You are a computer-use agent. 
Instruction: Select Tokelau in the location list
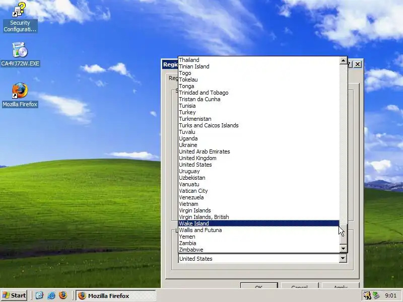click(x=259, y=80)
